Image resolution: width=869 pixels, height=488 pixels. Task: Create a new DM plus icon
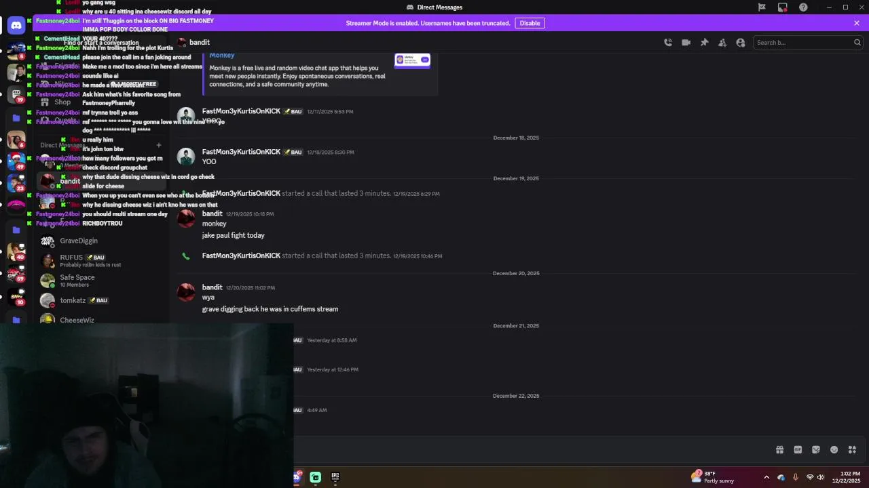pyautogui.click(x=159, y=145)
